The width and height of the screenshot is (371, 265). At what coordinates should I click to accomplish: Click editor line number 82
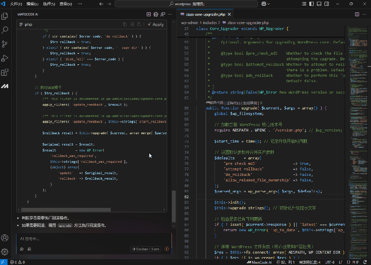click(x=186, y=197)
